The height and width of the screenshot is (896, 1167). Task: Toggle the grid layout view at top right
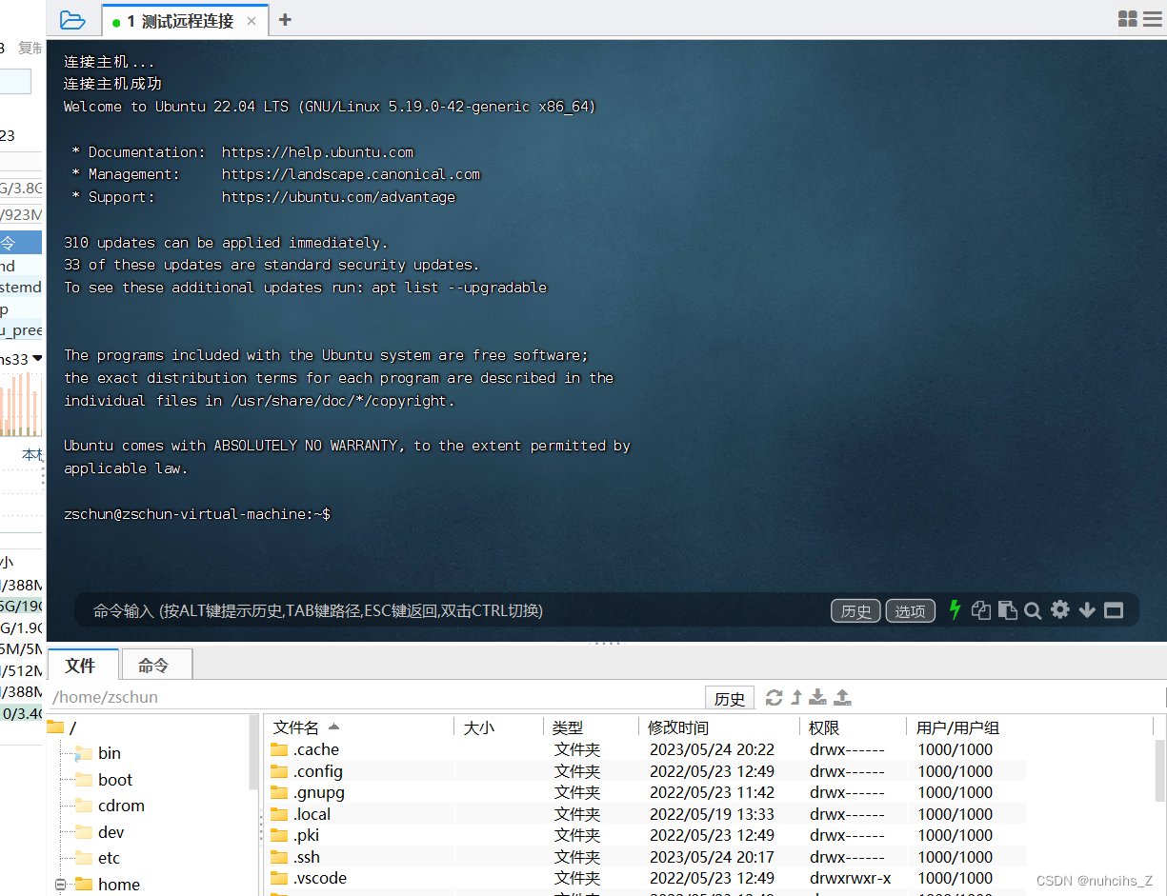[1127, 18]
